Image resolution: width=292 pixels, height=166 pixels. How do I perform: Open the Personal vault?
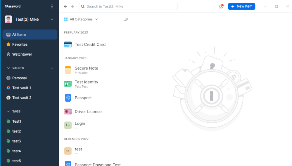[x=19, y=78]
